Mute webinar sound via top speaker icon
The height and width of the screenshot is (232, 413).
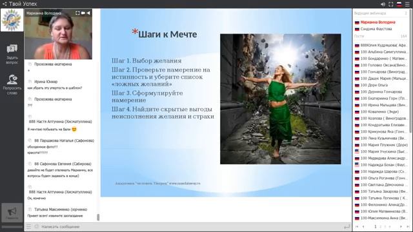[x=383, y=4]
